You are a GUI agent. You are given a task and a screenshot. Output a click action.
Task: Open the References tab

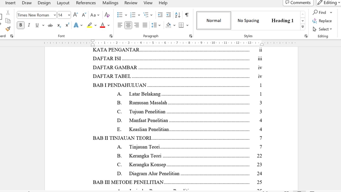(86, 3)
